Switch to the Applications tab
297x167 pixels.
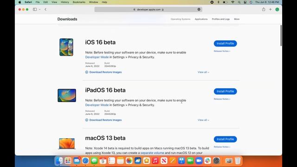201,19
